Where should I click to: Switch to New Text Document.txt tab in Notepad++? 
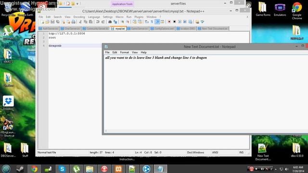213,29
